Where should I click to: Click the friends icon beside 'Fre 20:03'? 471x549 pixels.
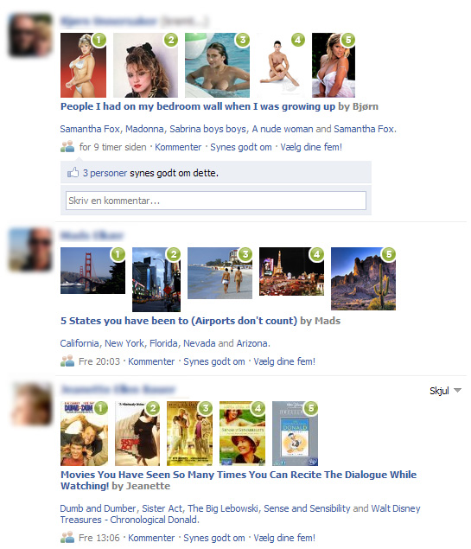[x=67, y=361]
